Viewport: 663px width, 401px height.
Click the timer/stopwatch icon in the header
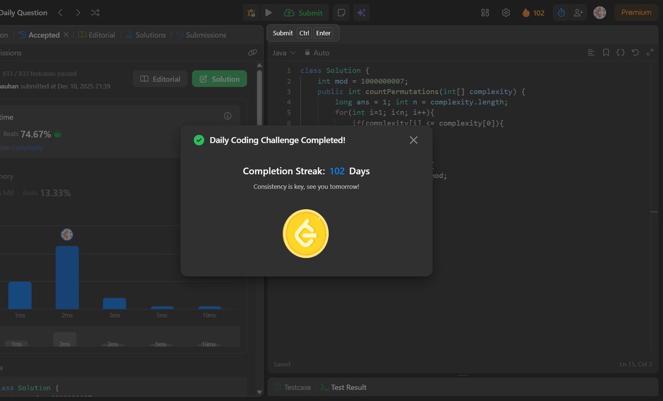[560, 12]
